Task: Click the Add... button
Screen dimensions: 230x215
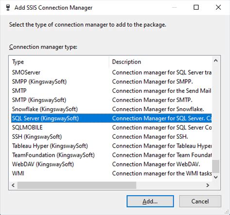Action: [x=150, y=201]
